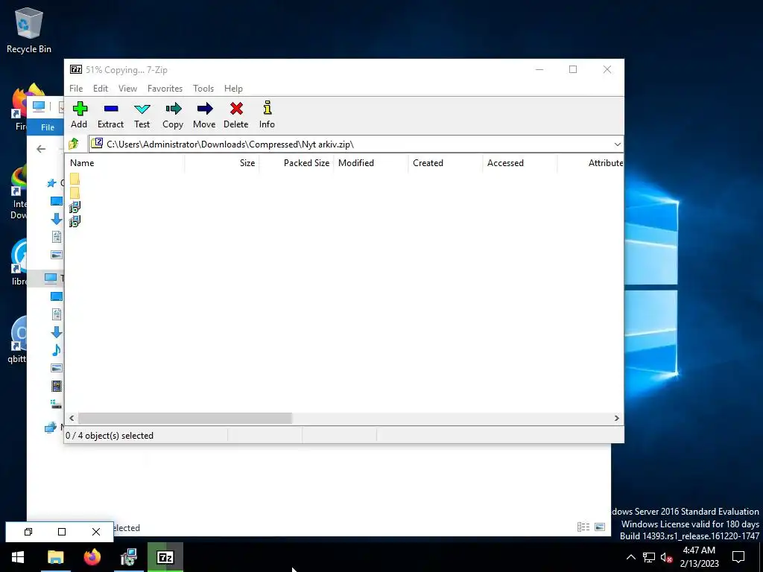Screen dimensions: 763x572
Task: Sort by the Accessed column header
Action: (519, 163)
